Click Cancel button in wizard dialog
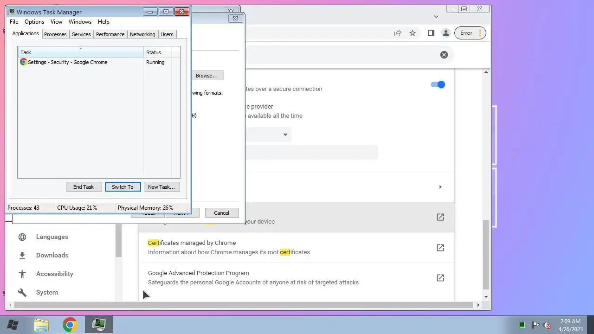594x334 pixels. 221,213
